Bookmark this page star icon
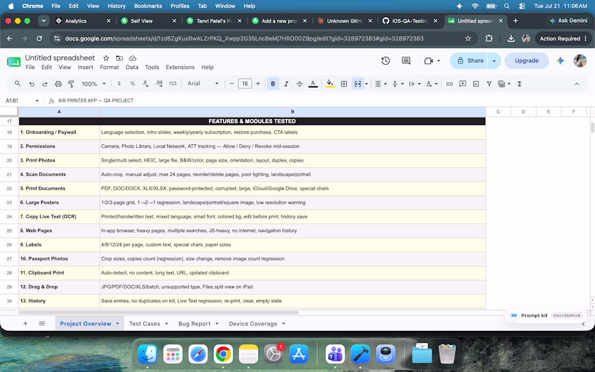This screenshot has height=372, width=595. click(468, 38)
